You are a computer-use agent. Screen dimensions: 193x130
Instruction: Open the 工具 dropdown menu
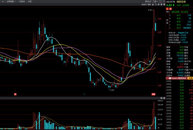tap(155, 2)
